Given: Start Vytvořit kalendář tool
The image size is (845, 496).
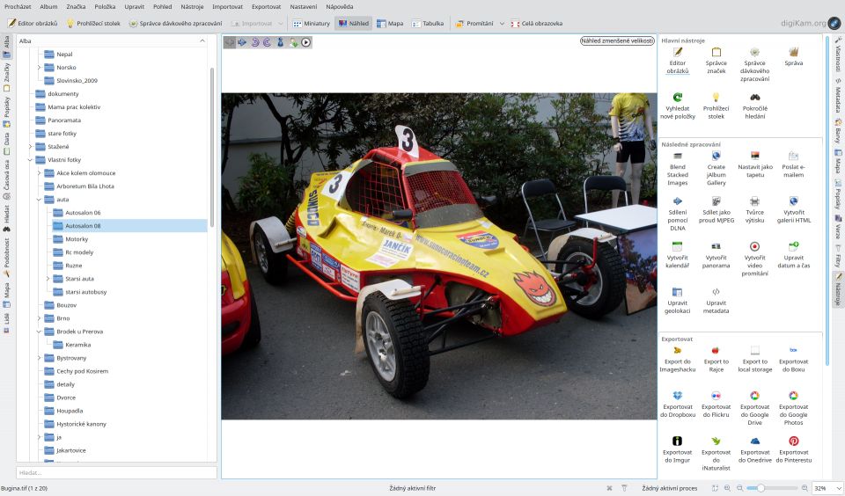Looking at the screenshot, I should tap(678, 255).
